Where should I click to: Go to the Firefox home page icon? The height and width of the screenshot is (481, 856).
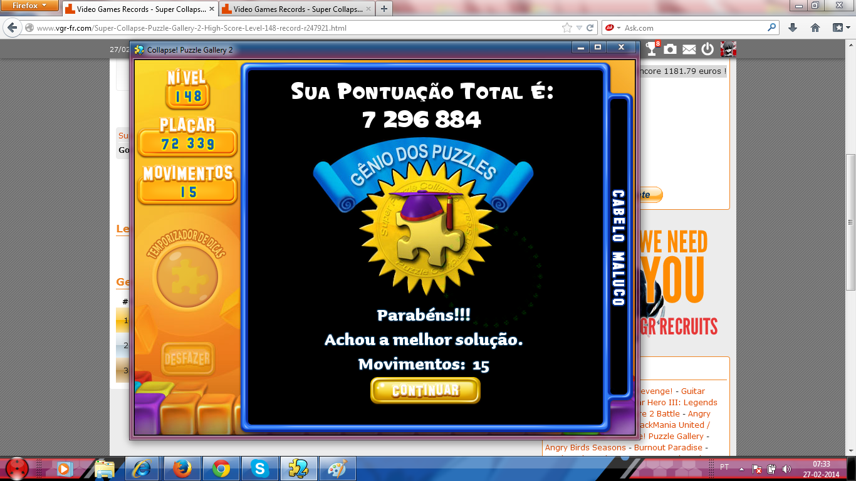tap(815, 28)
